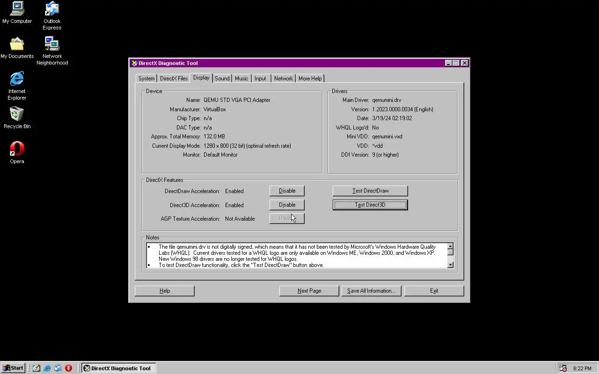Open the Music tab
Image resolution: width=599 pixels, height=374 pixels.
point(241,79)
